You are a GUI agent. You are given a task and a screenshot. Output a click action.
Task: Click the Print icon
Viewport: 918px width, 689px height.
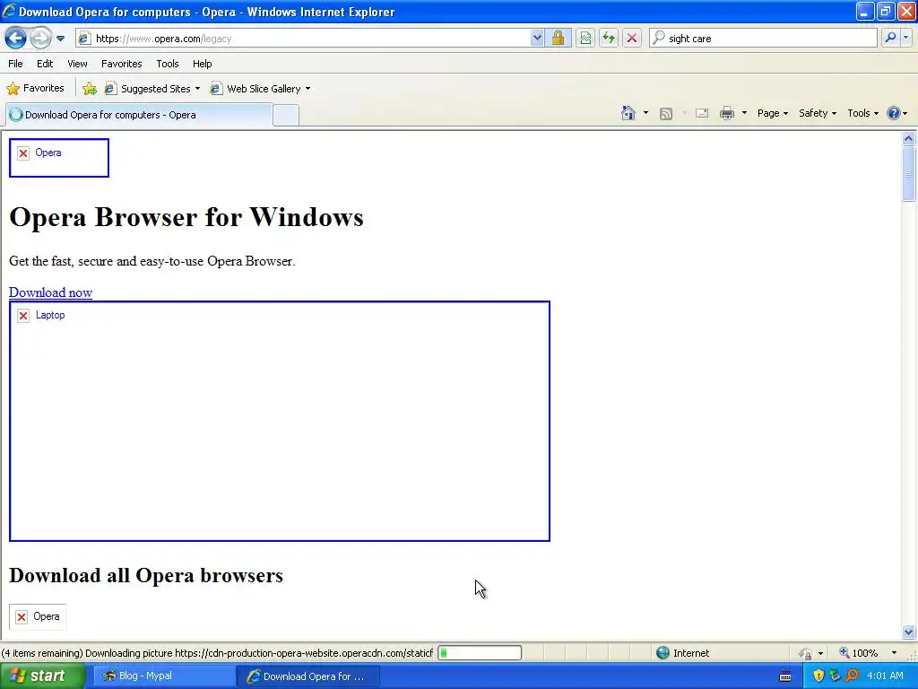pyautogui.click(x=727, y=113)
